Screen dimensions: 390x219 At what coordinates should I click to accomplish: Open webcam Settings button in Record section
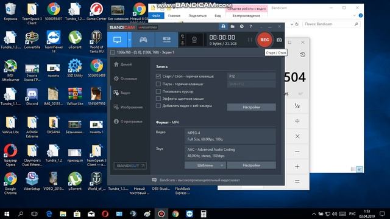252,107
